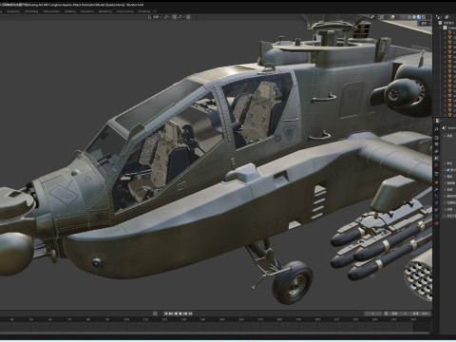The image size is (456, 342).
Task: Open the snapping options dropdown
Action: (x=181, y=17)
